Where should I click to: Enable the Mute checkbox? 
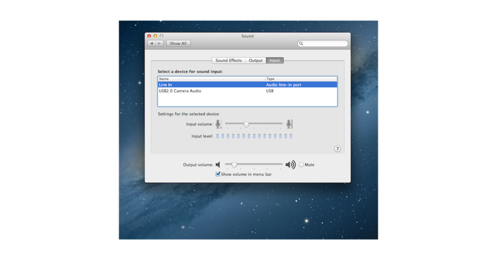[x=302, y=165]
